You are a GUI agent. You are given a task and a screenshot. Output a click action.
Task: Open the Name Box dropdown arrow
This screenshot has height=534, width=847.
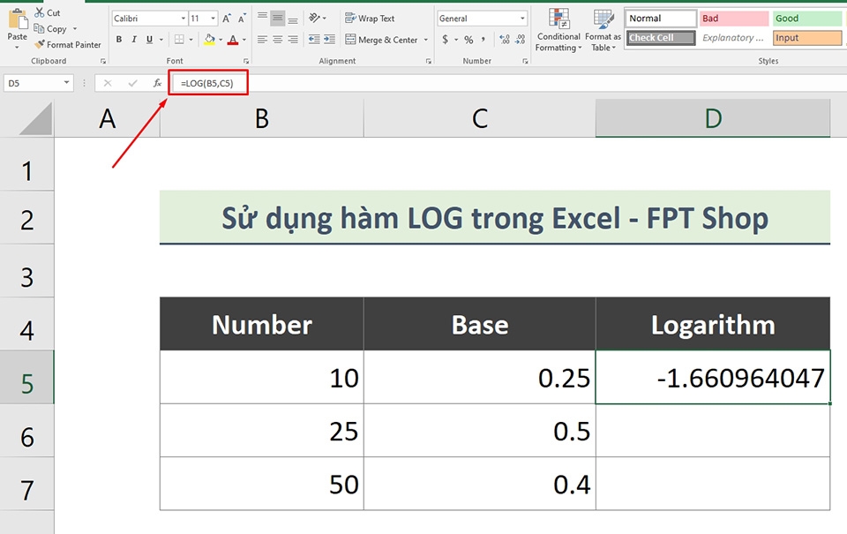(66, 83)
